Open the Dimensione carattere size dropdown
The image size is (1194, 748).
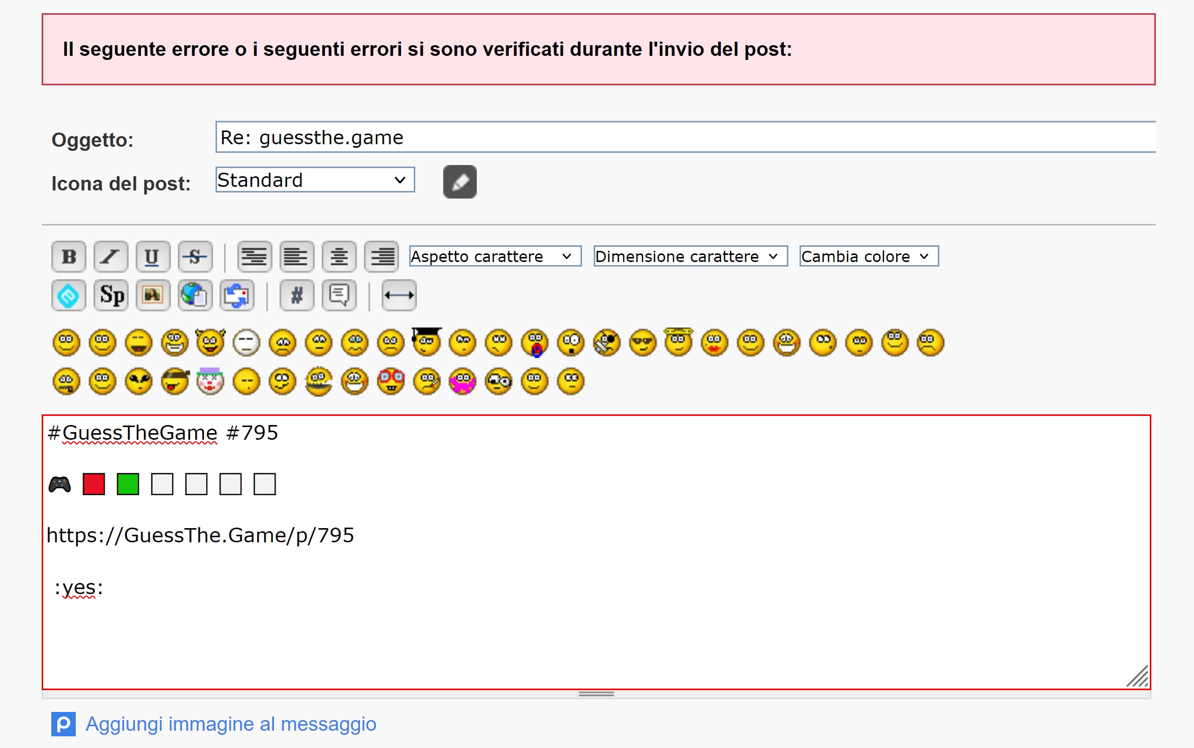[691, 256]
